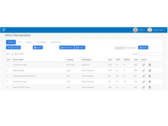168x126 pixels.
Task: Click the user profile avatar photo
Action: coord(150,30)
